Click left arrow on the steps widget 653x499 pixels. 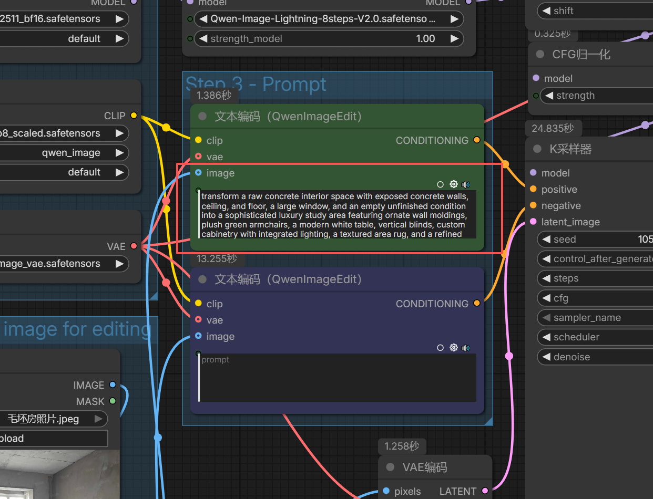[x=546, y=278]
